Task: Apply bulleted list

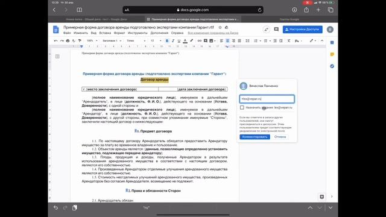Action: (x=265, y=40)
